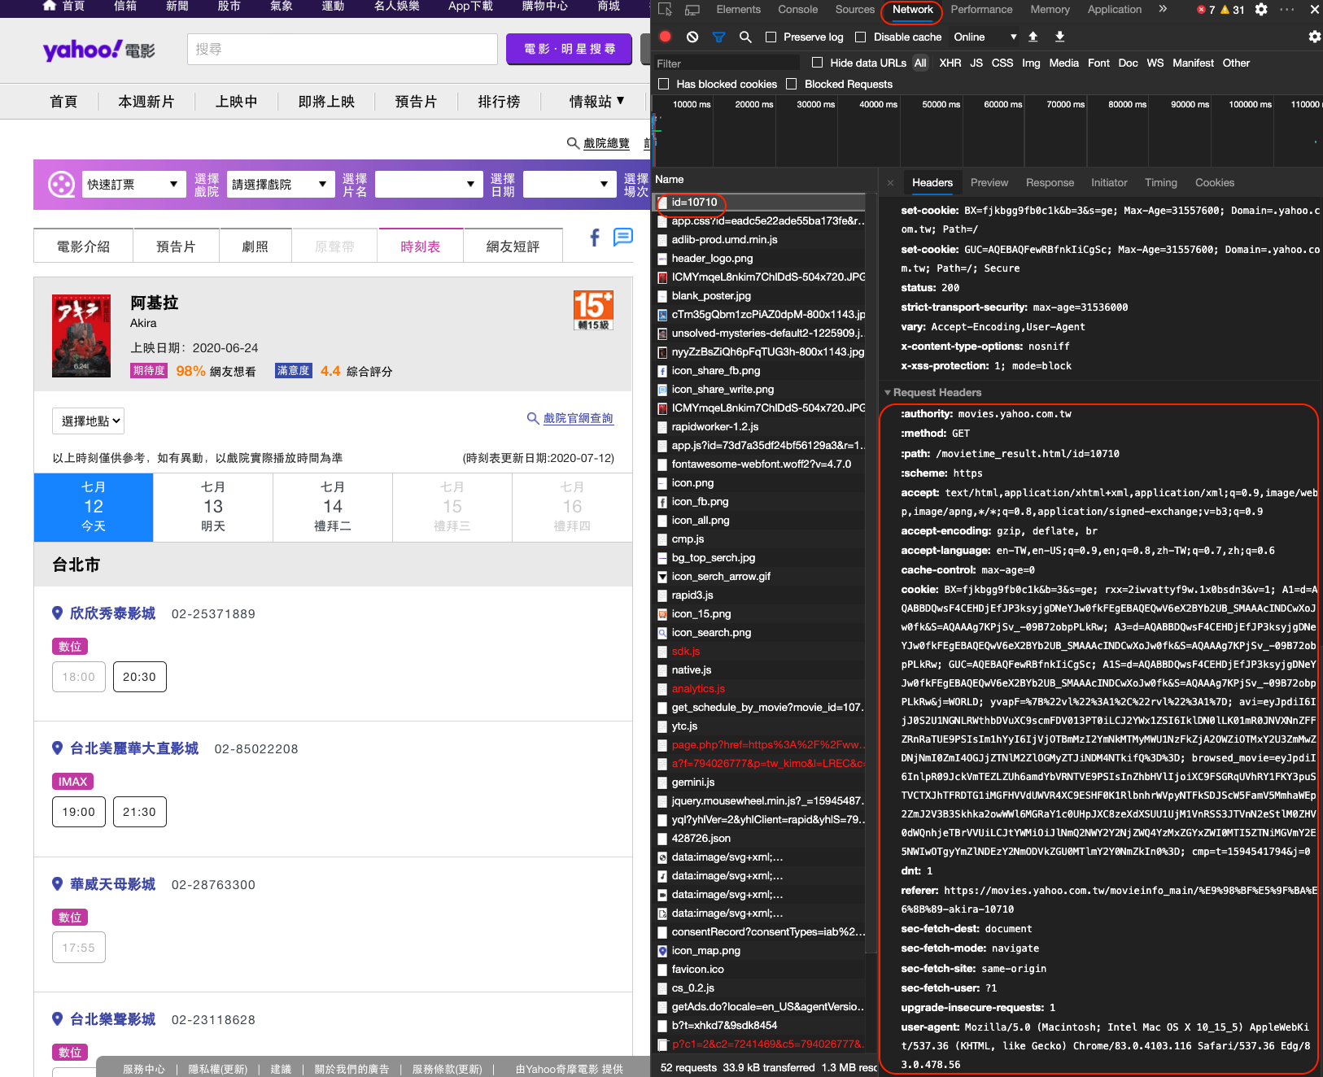
Task: Click the inspect element picker icon
Action: click(x=665, y=10)
